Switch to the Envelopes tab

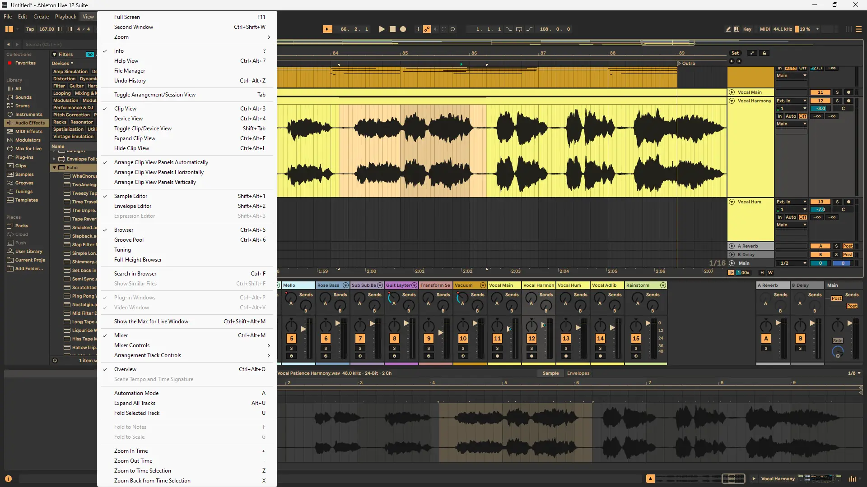pos(578,373)
